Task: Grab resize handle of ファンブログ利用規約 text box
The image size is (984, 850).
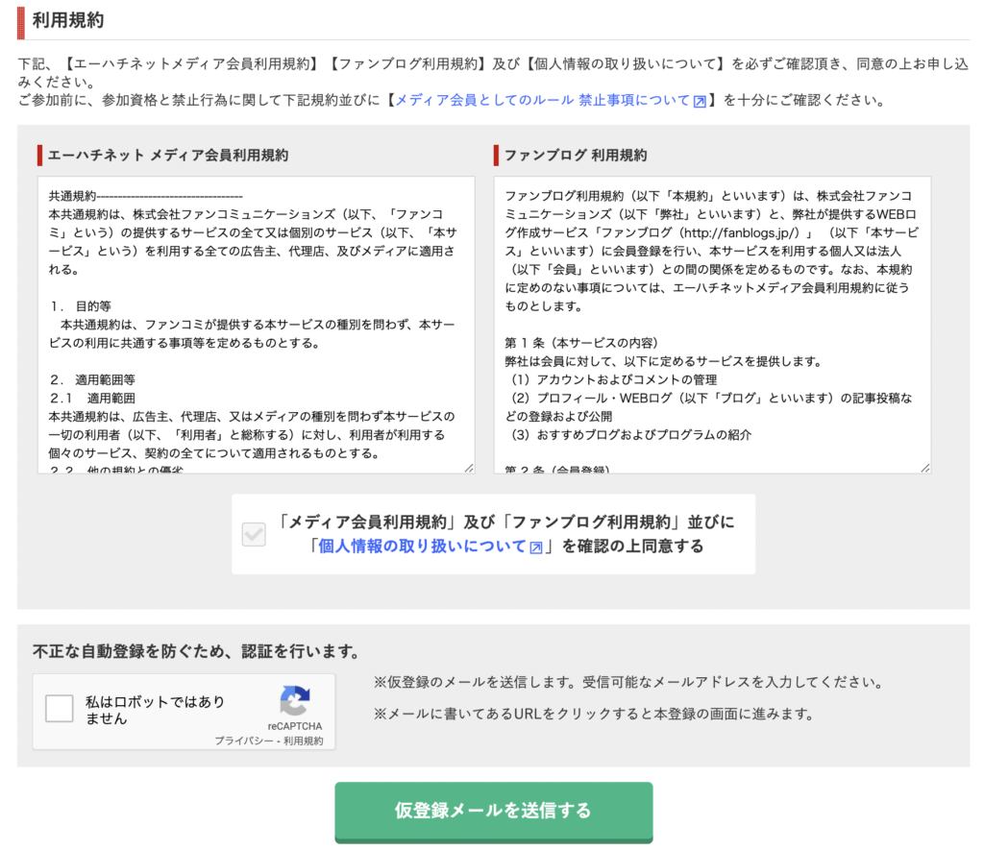Action: point(925,468)
